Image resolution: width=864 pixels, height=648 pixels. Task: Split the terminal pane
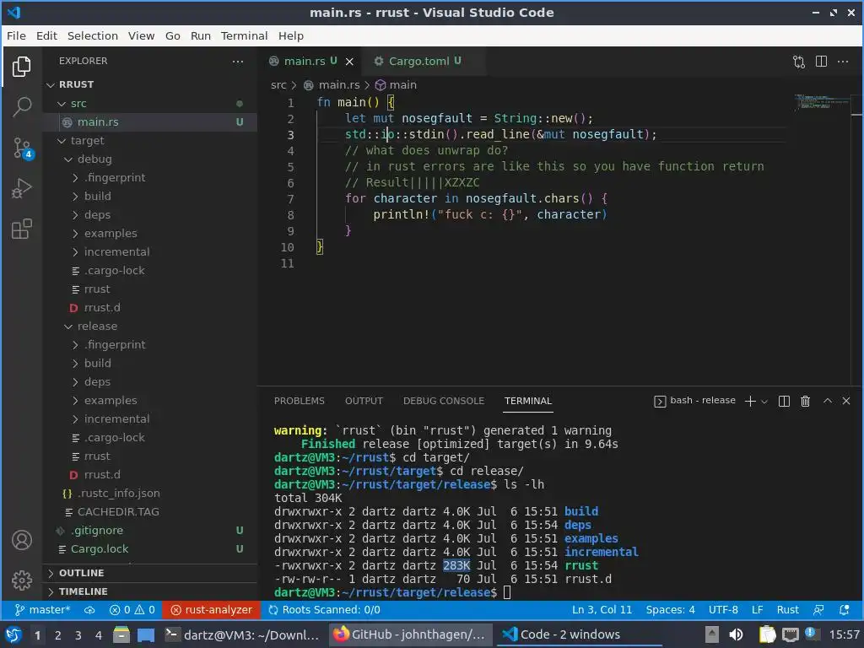(x=784, y=401)
